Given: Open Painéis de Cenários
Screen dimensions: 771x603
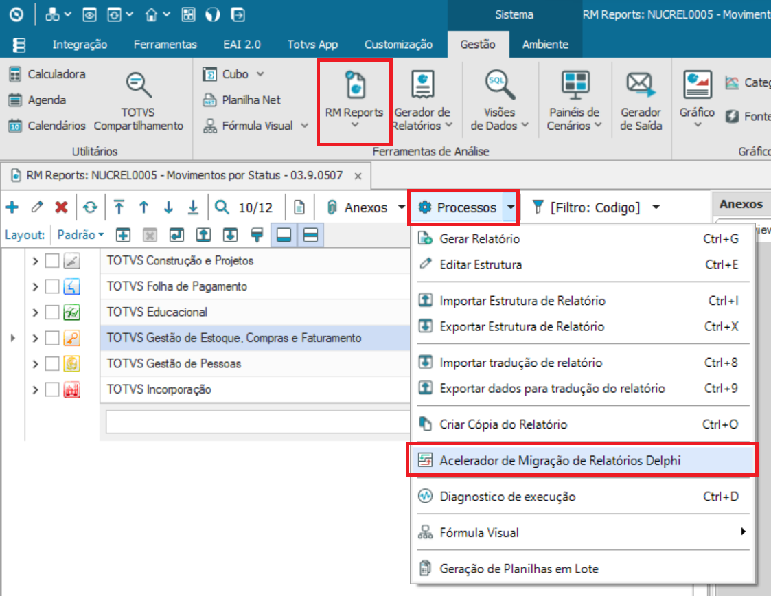Looking at the screenshot, I should point(575,101).
